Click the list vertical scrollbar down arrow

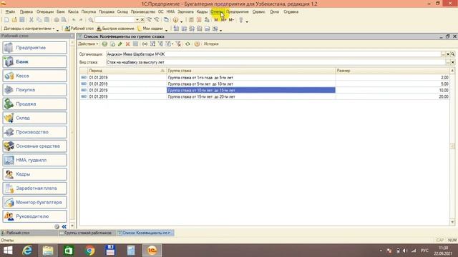click(x=452, y=222)
